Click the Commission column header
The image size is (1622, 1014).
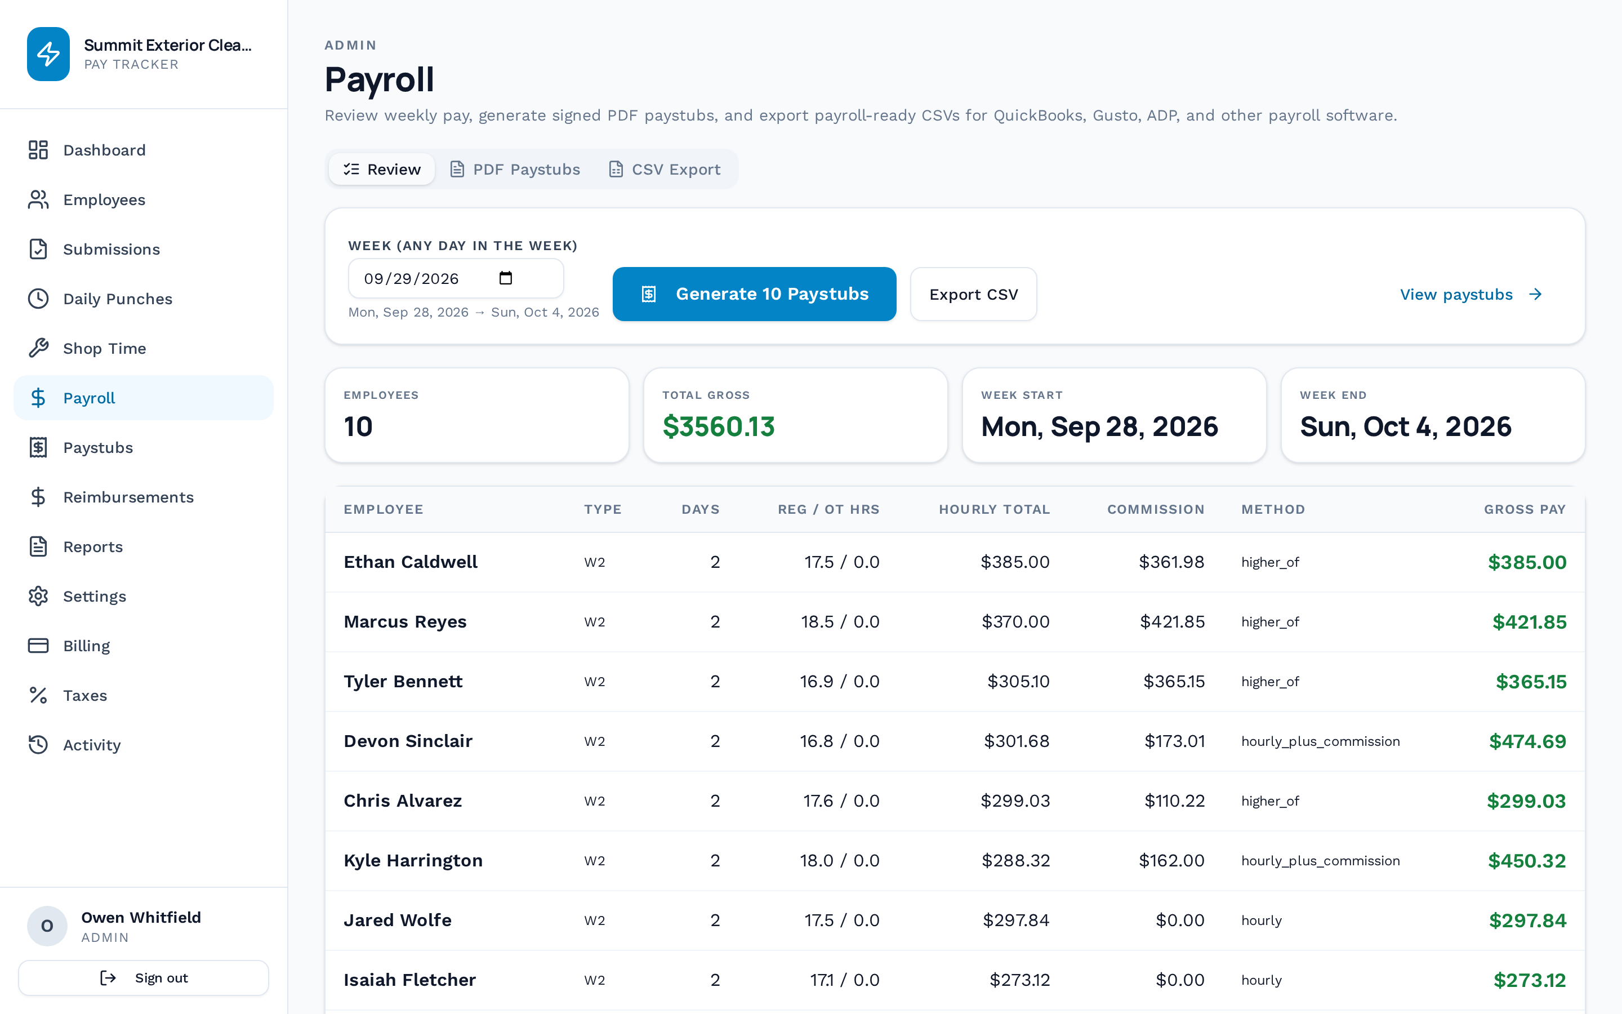pos(1156,509)
